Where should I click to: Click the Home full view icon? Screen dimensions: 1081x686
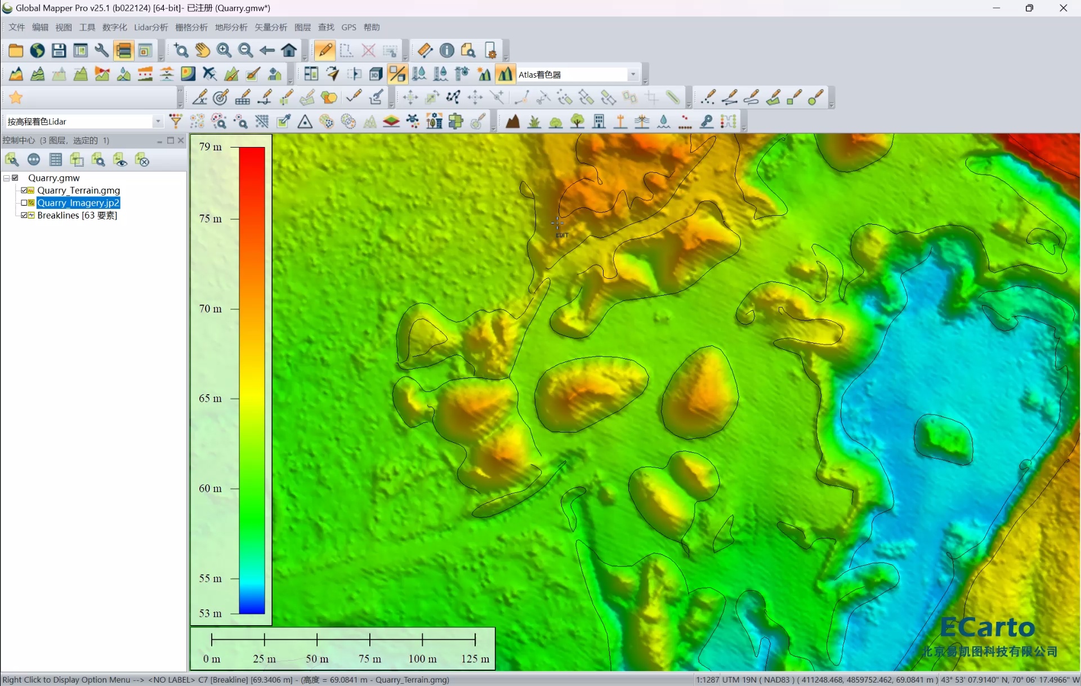[289, 51]
